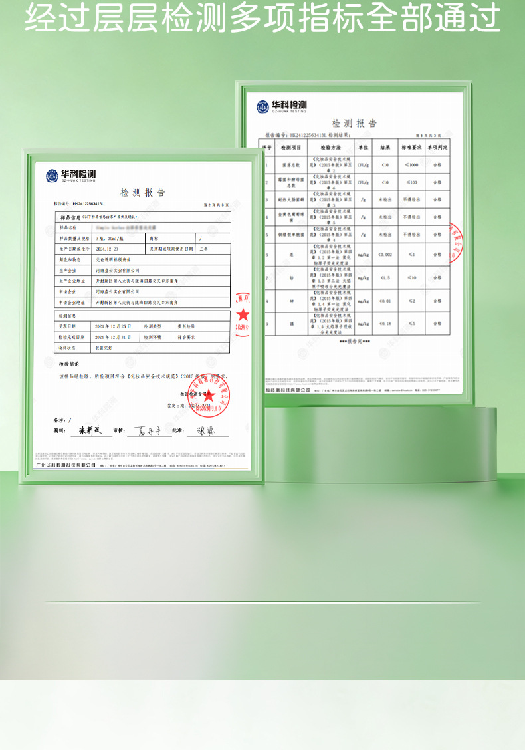Click the 华科检测 logo on the right report
Screen dimensions: 525x750
click(282, 106)
